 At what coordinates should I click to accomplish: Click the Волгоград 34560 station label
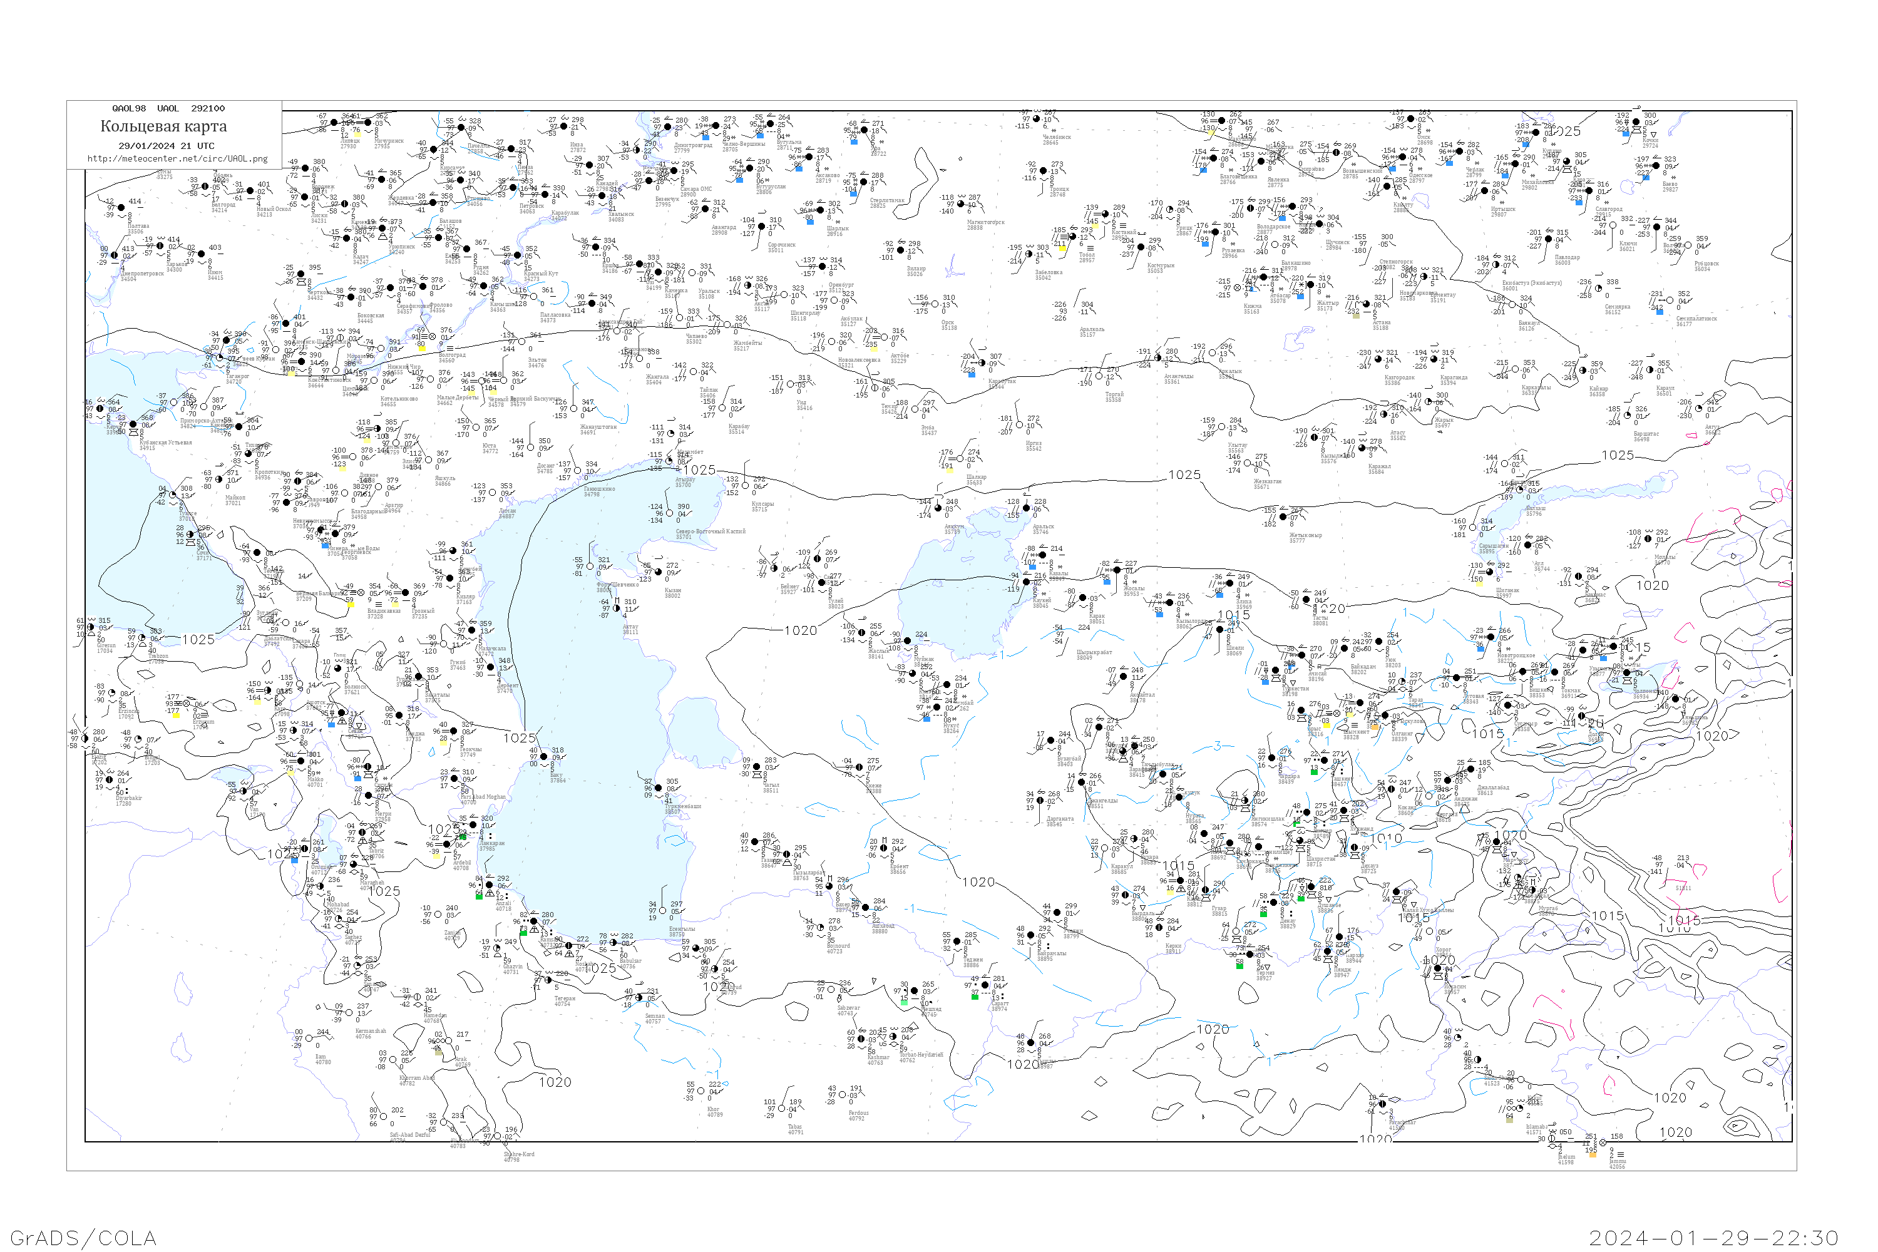tap(451, 357)
